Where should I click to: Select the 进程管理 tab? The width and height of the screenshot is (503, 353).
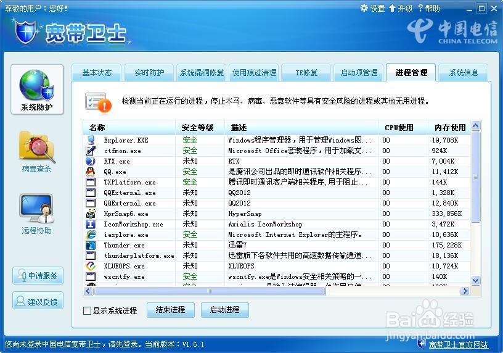411,73
